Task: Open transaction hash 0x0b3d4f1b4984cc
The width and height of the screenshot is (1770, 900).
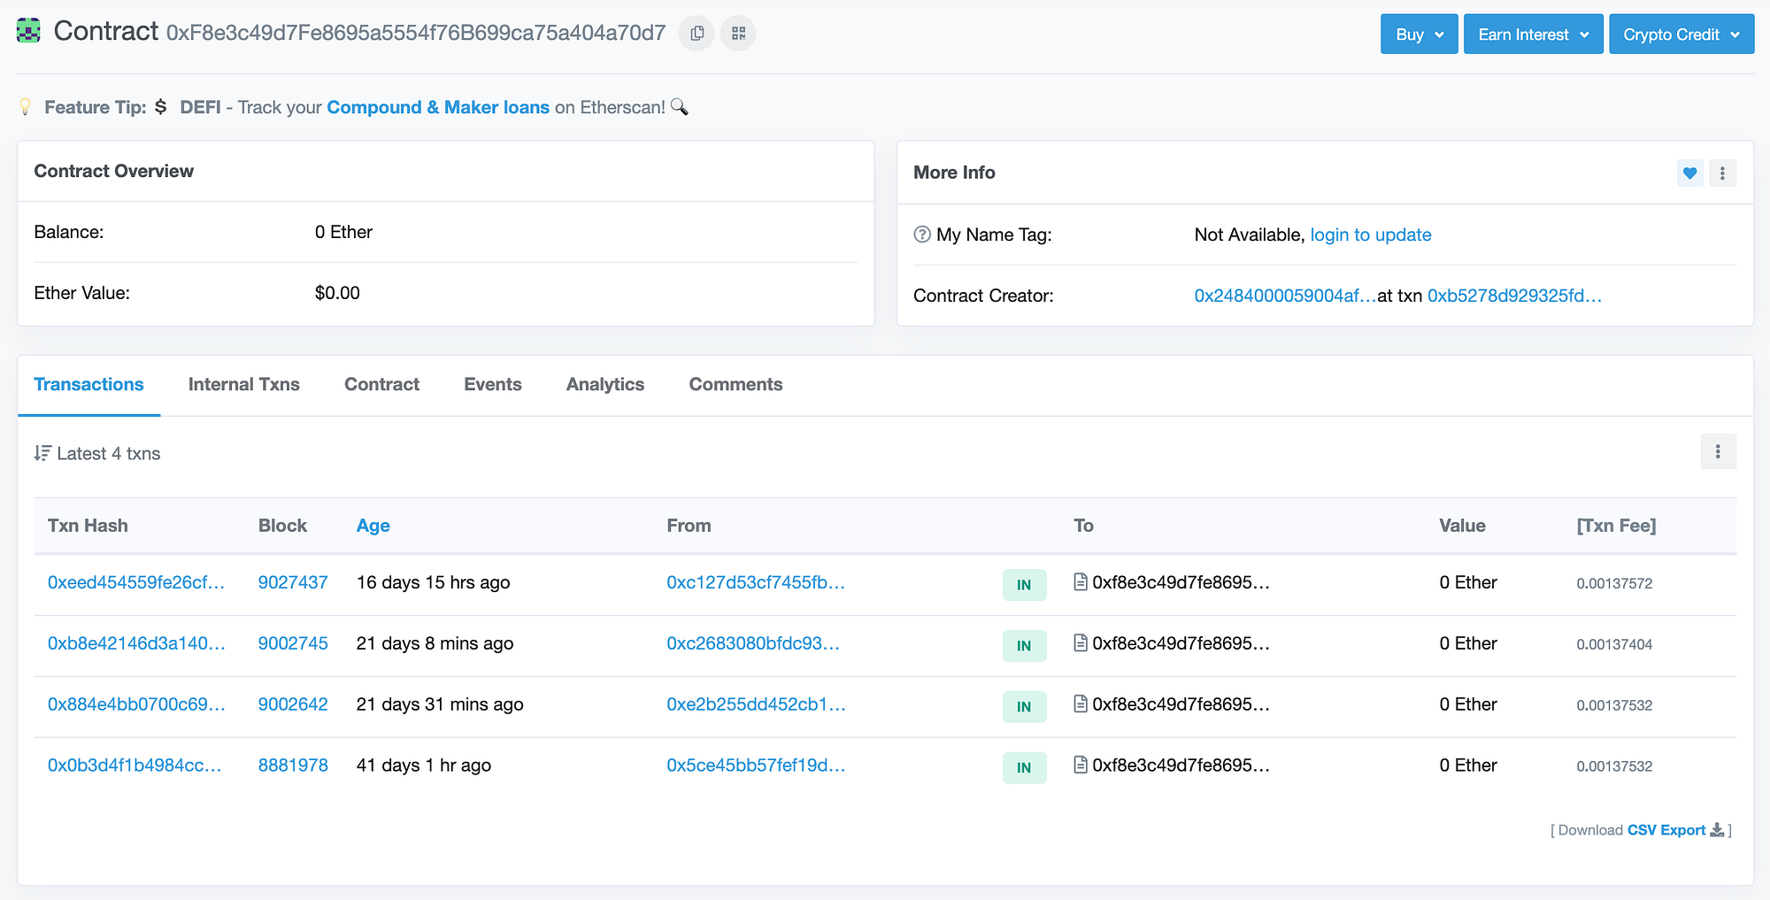Action: pyautogui.click(x=135, y=765)
